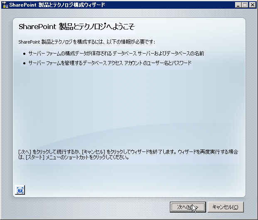Click the bullet text about ユーザー名とパスワード
The height and width of the screenshot is (220, 258).
click(x=110, y=63)
